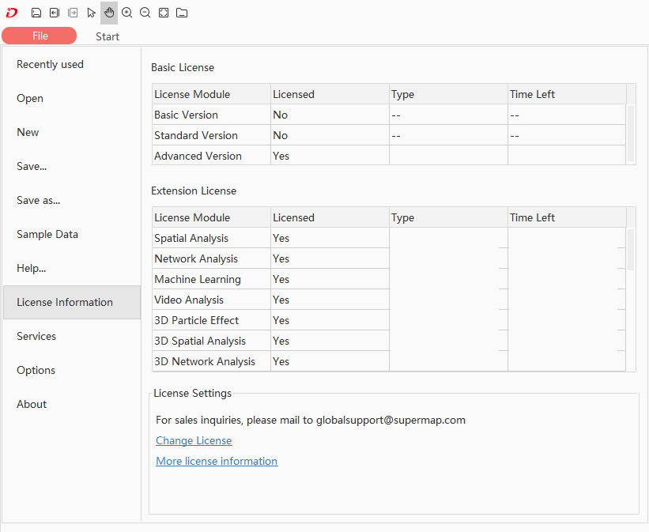Go to the About page
Image resolution: width=649 pixels, height=532 pixels.
click(32, 405)
